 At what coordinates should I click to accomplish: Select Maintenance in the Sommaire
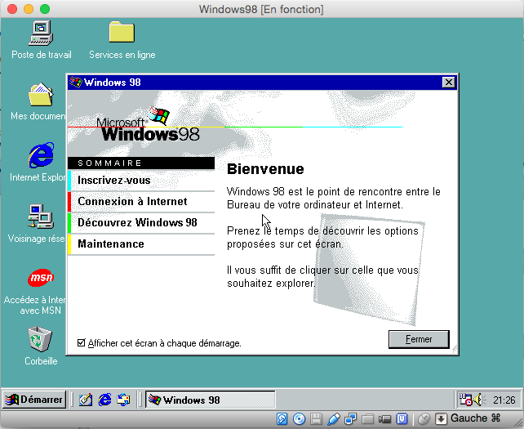pyautogui.click(x=141, y=244)
